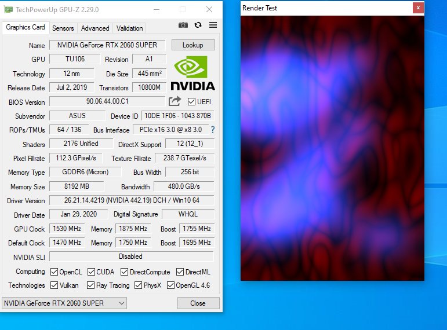Click the Driver Version field
The image size is (447, 330).
tap(132, 200)
